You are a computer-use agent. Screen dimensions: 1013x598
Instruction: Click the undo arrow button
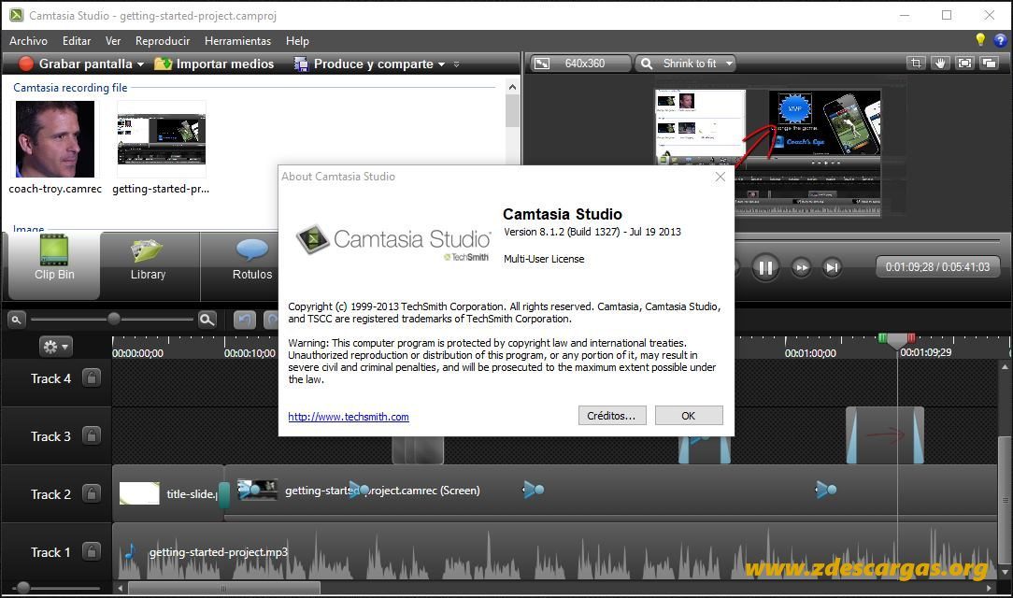244,320
